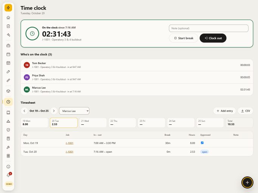Click the 02:31:43 main timer display

click(56, 34)
